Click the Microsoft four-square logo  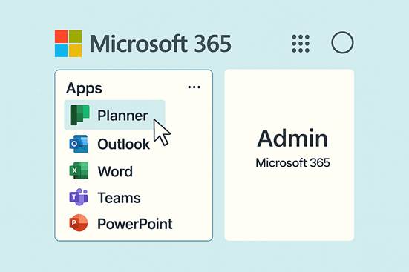68,43
